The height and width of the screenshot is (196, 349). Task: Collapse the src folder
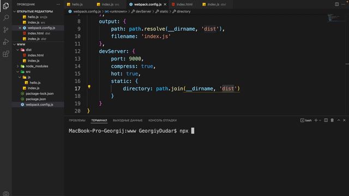(18, 72)
